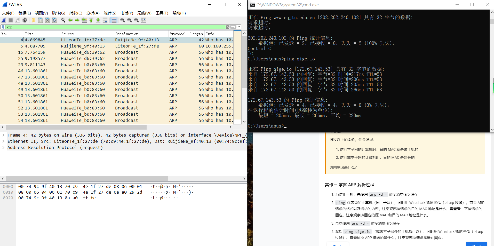This screenshot has width=494, height=246.
Task: Click the packet details horizontal scrollbar thumb
Action: click(87, 179)
